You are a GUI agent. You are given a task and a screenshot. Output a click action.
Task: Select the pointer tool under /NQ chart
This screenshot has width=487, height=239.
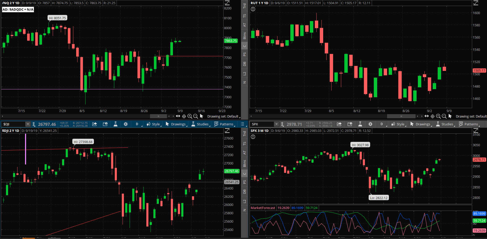pyautogui.click(x=201, y=116)
